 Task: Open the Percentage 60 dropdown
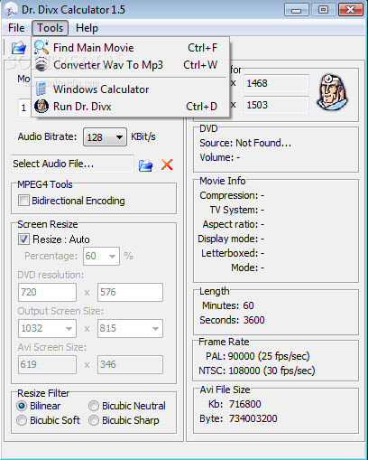pos(101,256)
